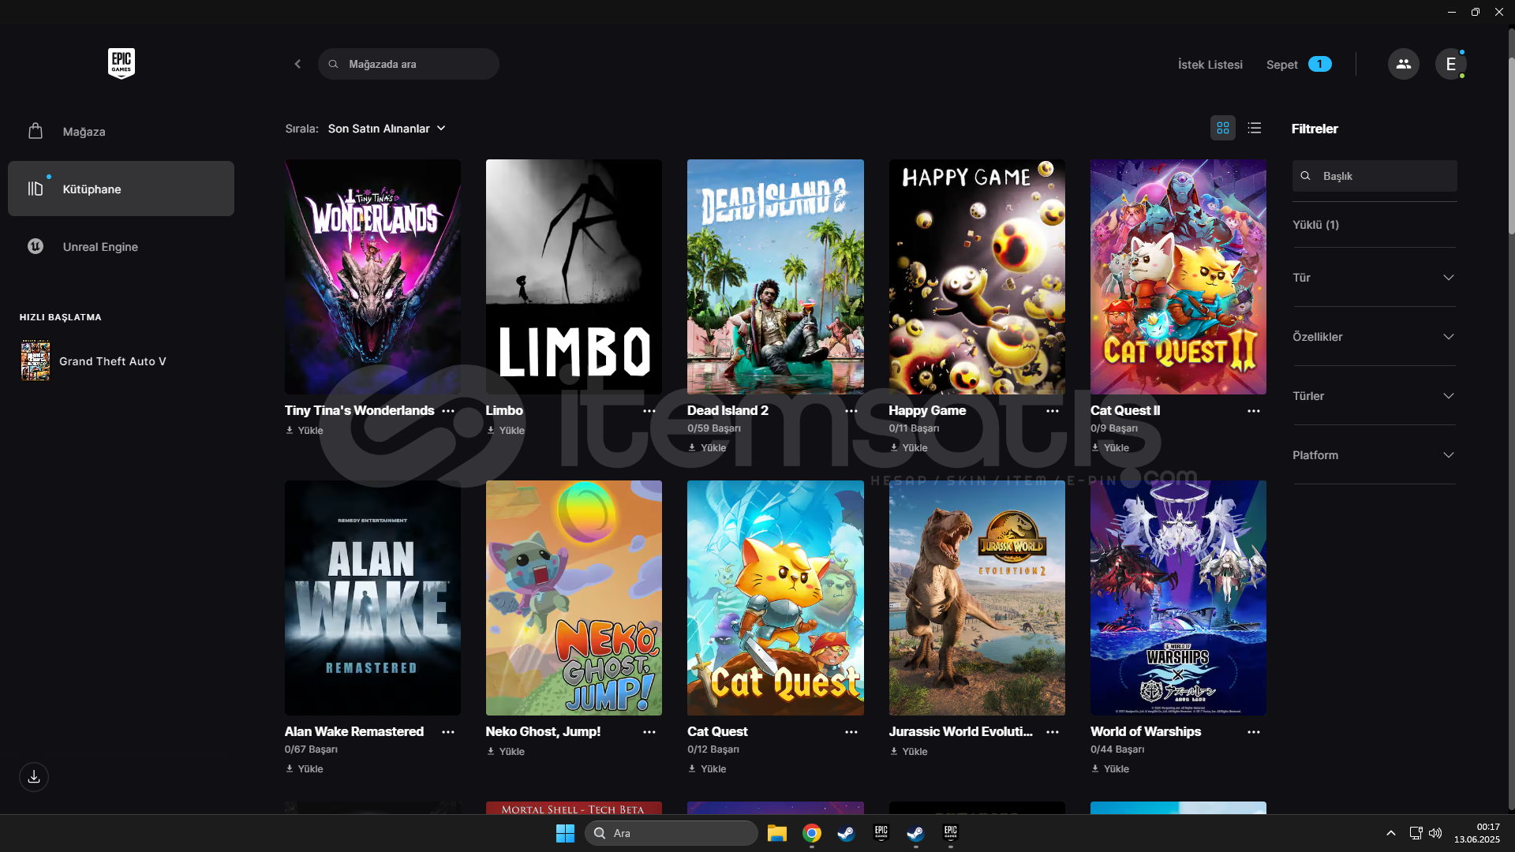
Task: Open the volume speaker tray icon
Action: [1435, 833]
